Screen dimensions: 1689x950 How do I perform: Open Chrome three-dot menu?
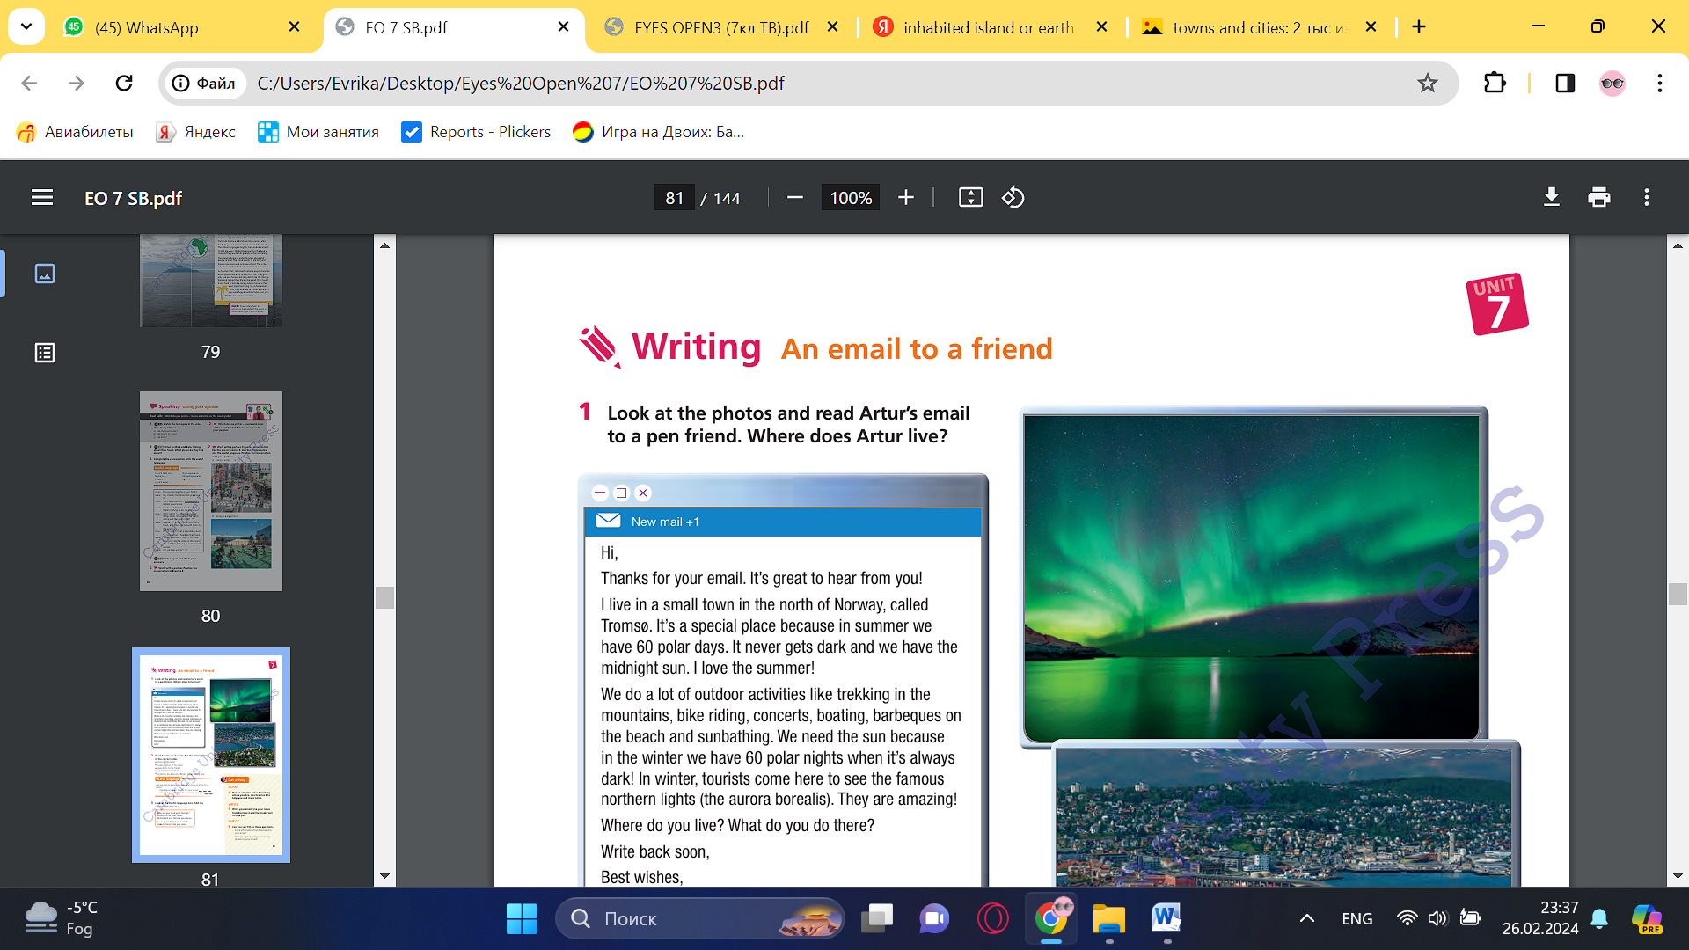[1660, 83]
